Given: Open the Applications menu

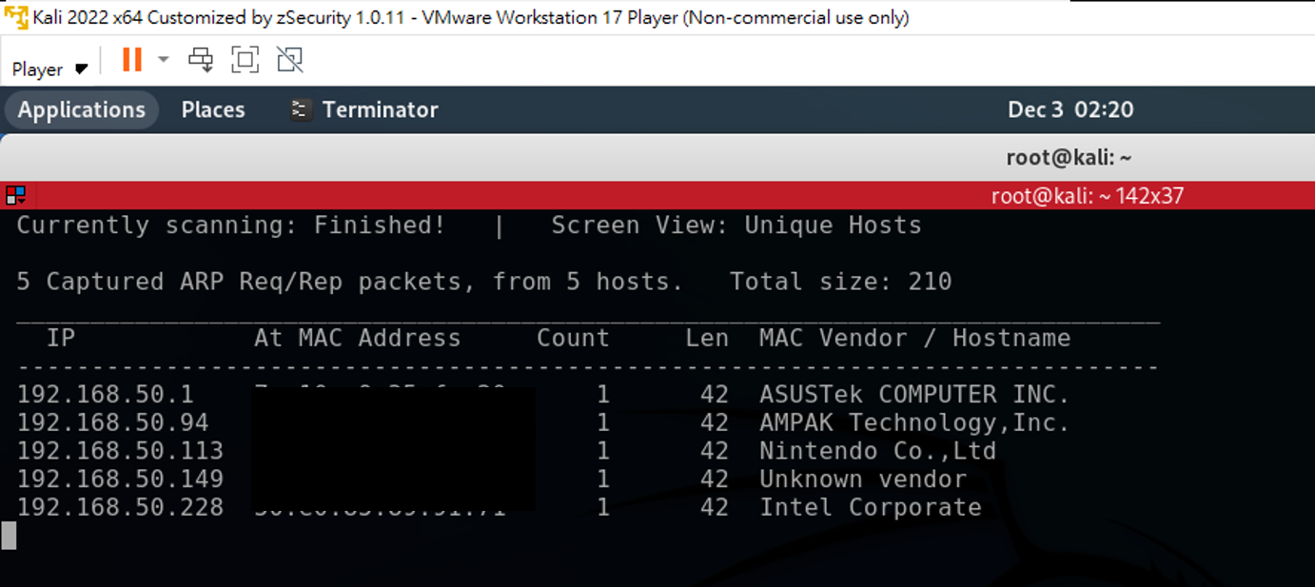Looking at the screenshot, I should (x=81, y=109).
